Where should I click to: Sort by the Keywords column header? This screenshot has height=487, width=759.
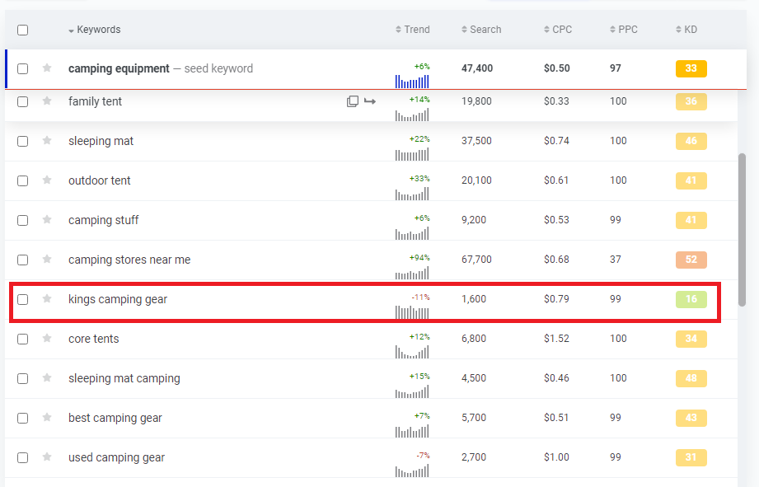point(95,30)
